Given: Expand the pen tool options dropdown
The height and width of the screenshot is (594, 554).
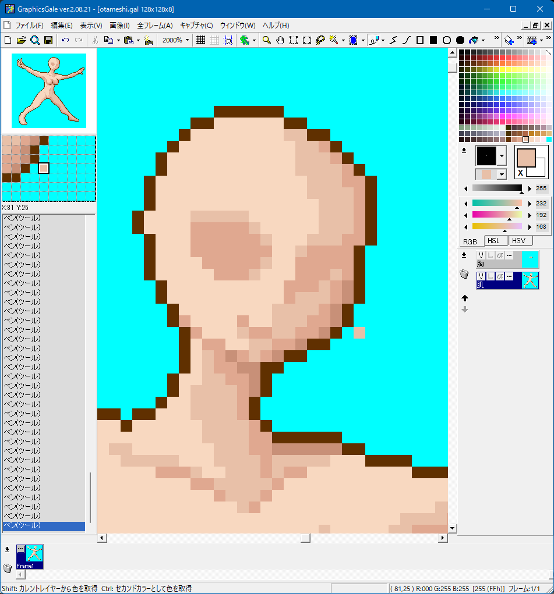Looking at the screenshot, I should (383, 40).
